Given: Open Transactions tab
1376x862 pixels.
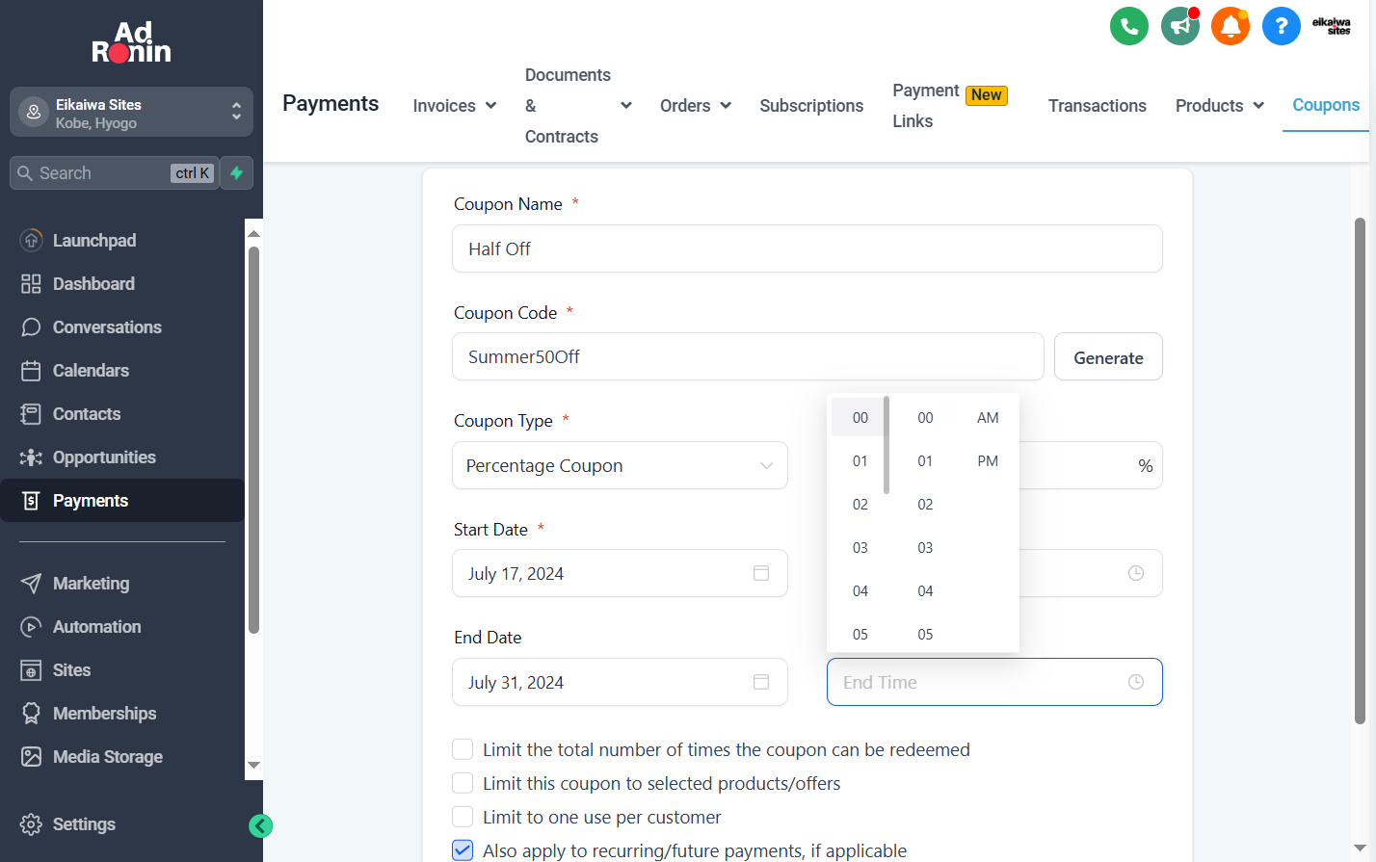Looking at the screenshot, I should [1097, 106].
